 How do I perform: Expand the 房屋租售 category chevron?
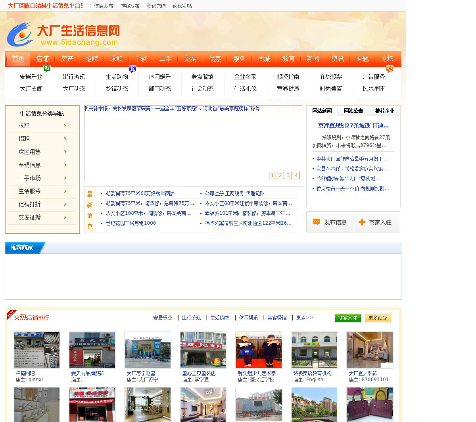pos(65,152)
